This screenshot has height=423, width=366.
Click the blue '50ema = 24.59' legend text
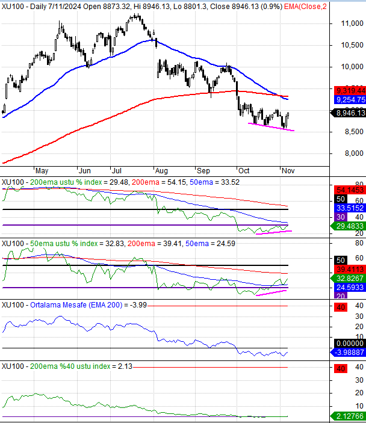tap(210, 244)
